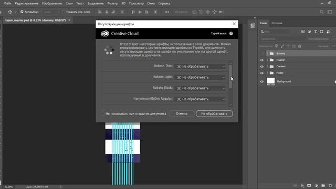
Task: Expand the Content layer group
Action: tap(267, 67)
